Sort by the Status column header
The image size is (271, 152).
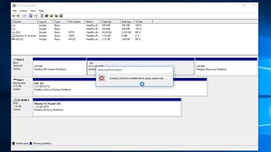(x=93, y=22)
